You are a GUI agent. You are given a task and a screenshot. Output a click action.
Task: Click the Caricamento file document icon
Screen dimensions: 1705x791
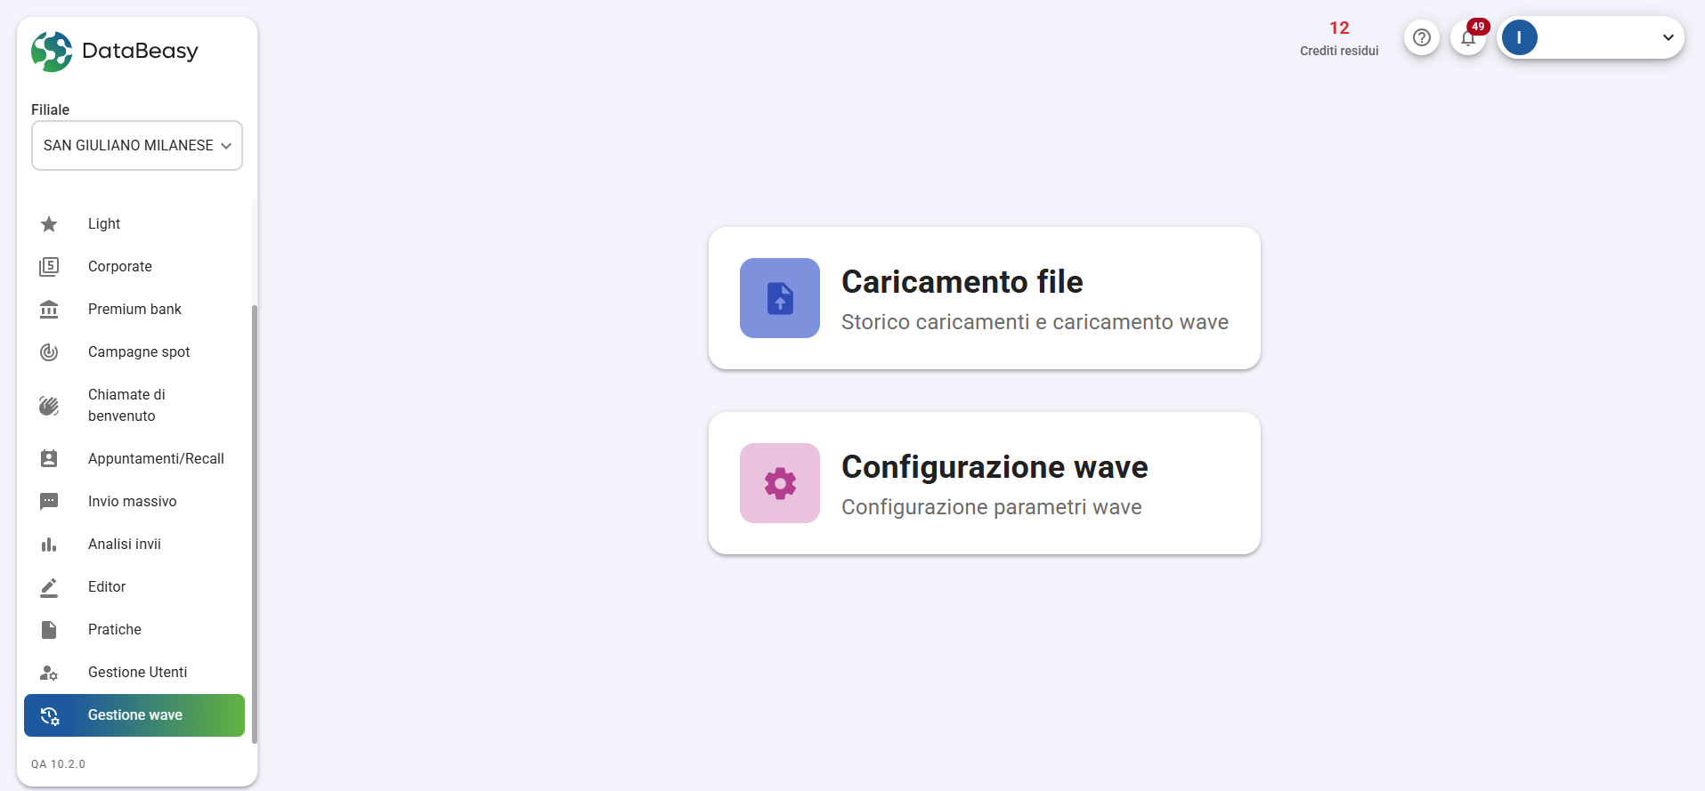click(780, 298)
